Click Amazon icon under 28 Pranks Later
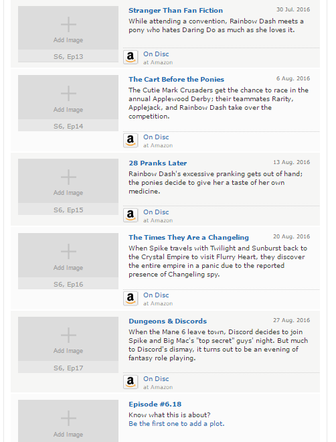The height and width of the screenshot is (442, 336). [x=131, y=216]
